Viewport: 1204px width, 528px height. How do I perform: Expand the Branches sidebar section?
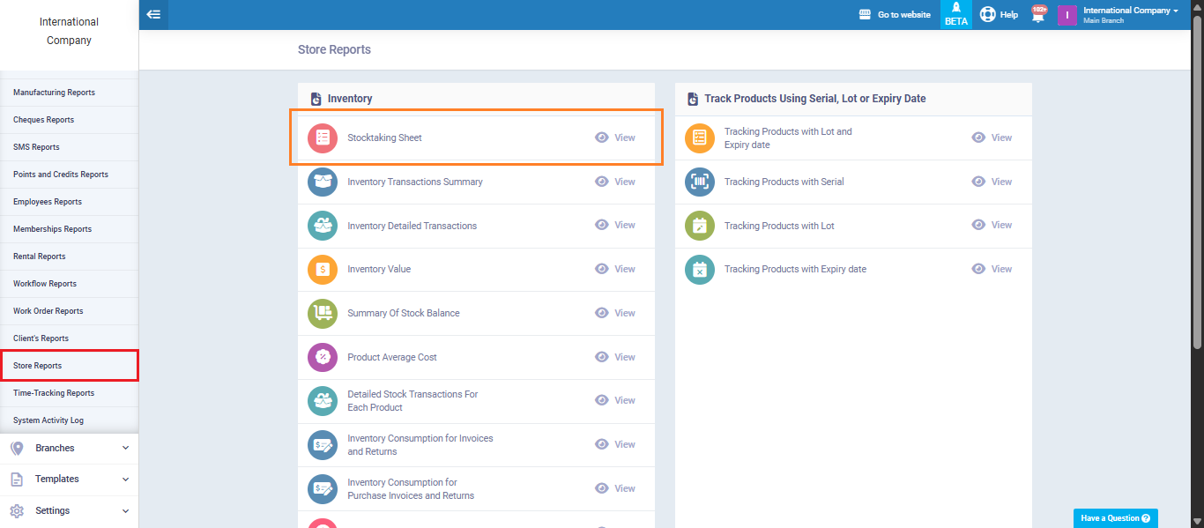(69, 448)
